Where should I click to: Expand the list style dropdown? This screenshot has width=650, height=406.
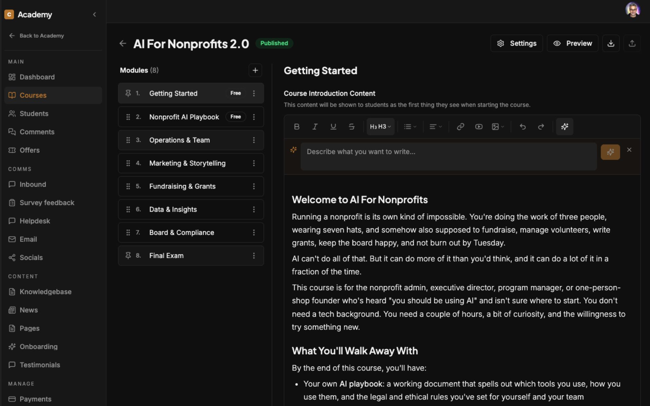(x=410, y=127)
